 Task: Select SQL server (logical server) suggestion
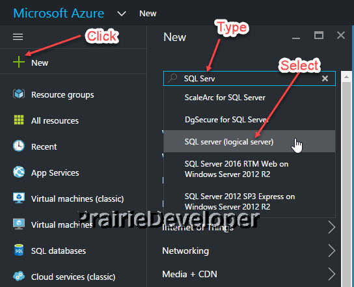[x=249, y=141]
